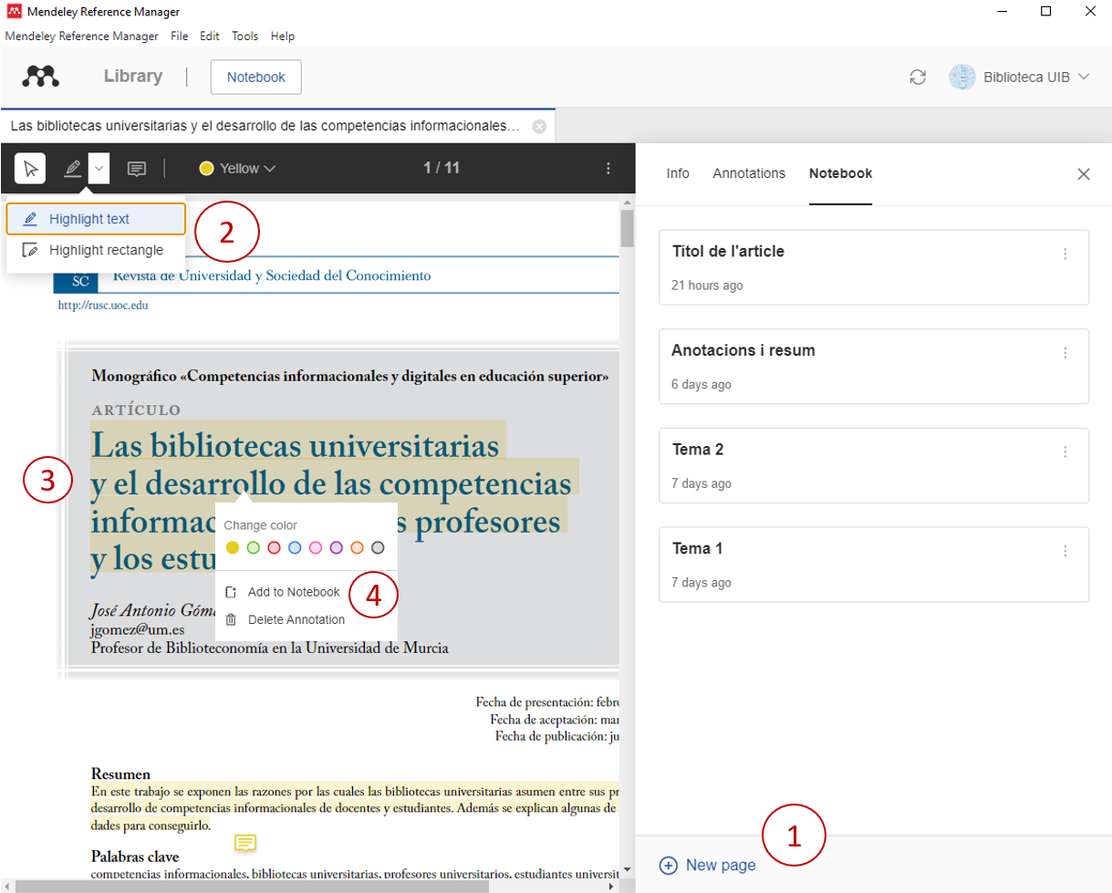The height and width of the screenshot is (893, 1112).
Task: Change highlight color to blue
Action: 295,548
